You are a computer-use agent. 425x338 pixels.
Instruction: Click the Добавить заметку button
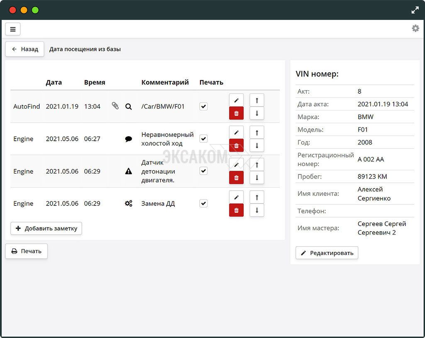tap(46, 228)
